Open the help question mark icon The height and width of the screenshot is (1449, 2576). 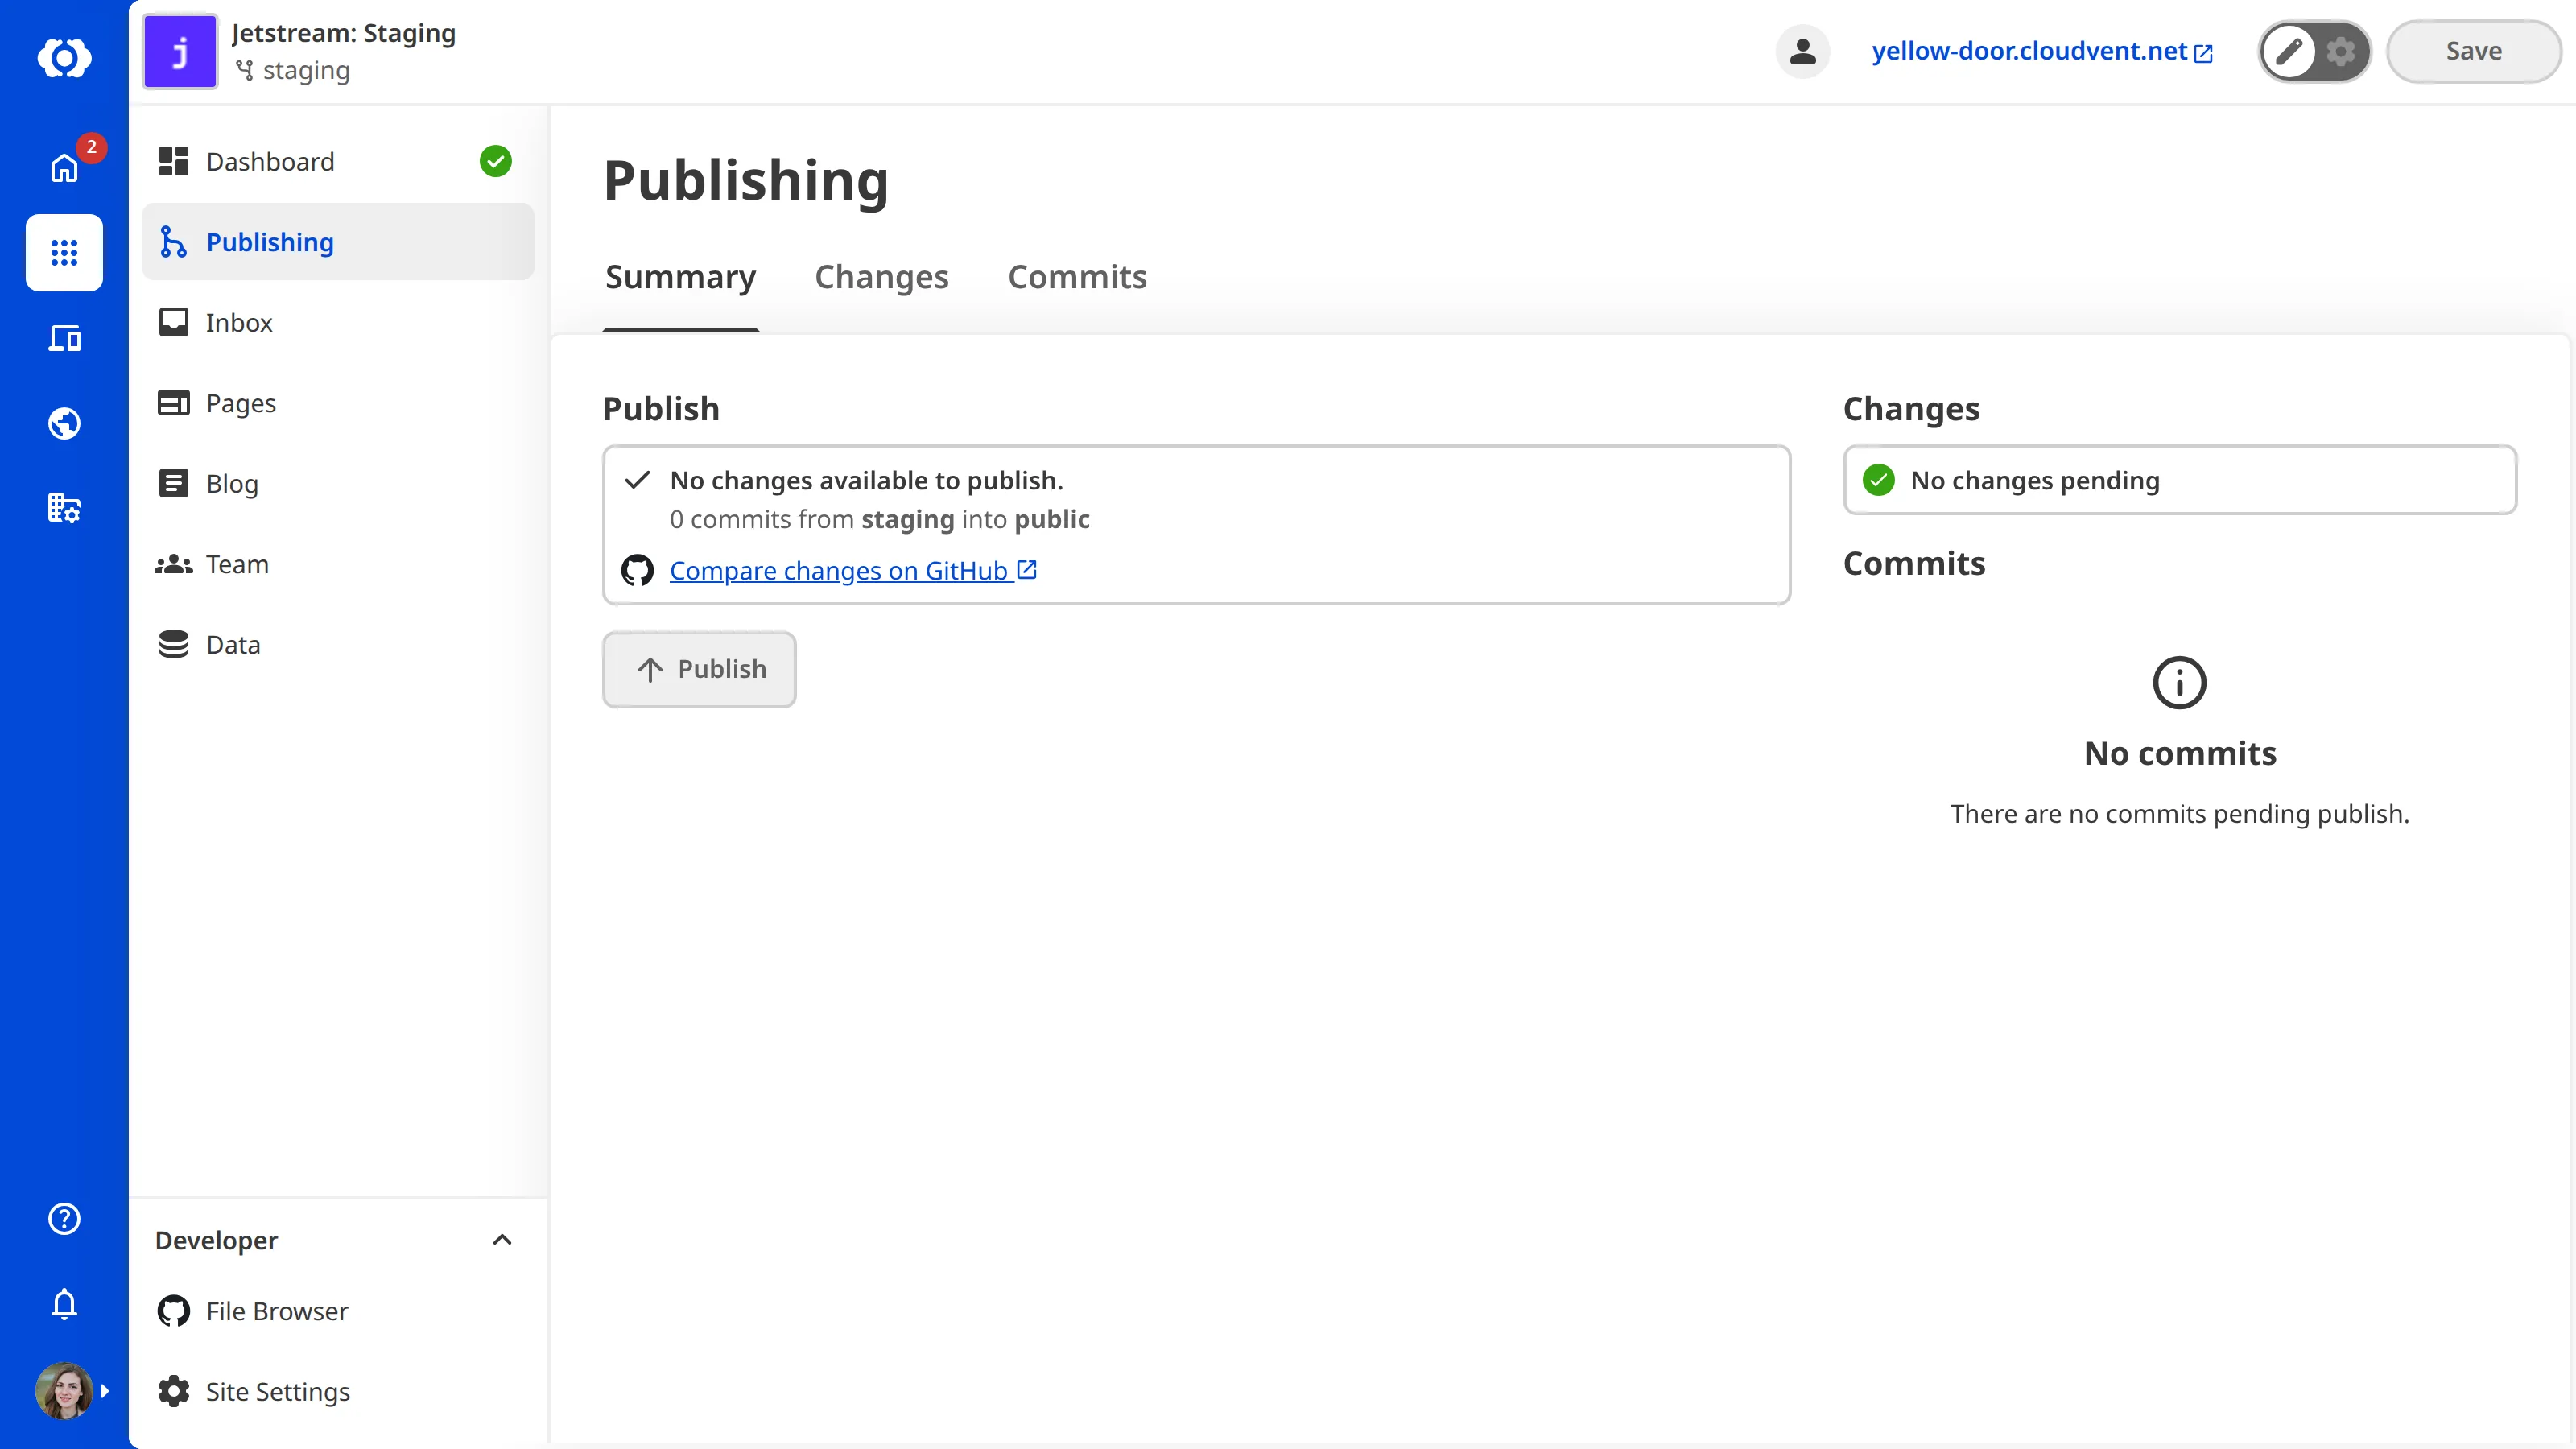pyautogui.click(x=64, y=1218)
